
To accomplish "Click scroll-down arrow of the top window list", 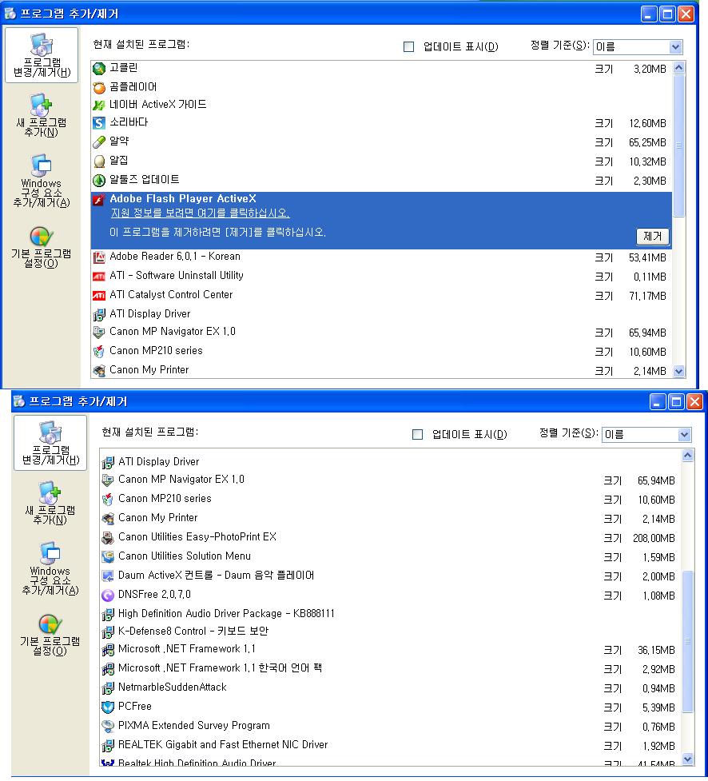I will click(x=678, y=371).
